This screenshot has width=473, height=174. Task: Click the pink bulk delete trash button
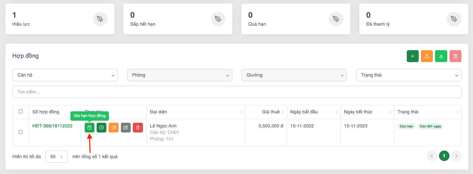pyautogui.click(x=455, y=56)
